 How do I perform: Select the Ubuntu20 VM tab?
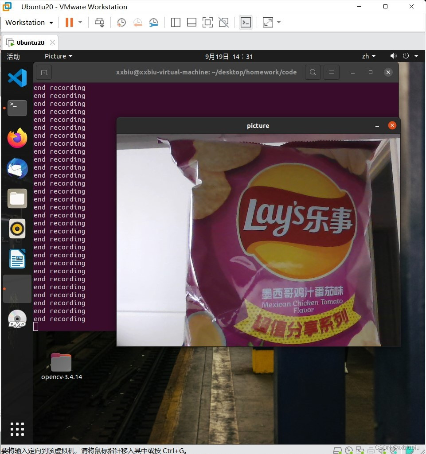tap(30, 43)
